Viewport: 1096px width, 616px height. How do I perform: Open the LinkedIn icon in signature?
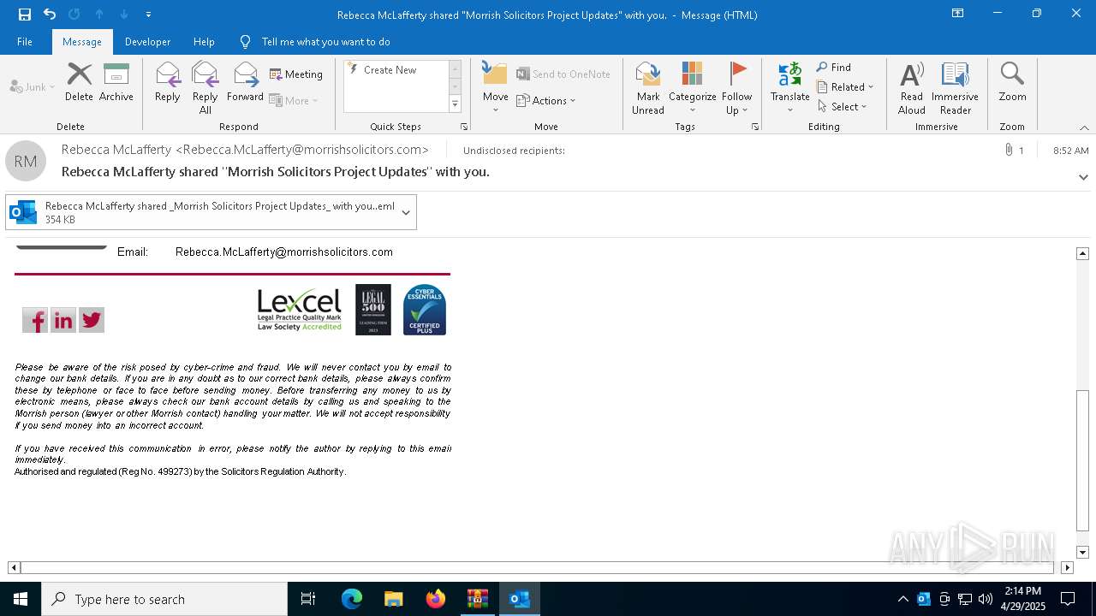click(x=63, y=321)
